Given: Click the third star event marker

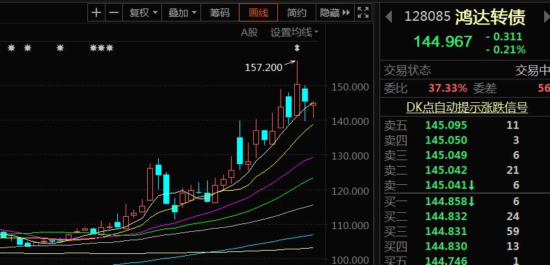Looking at the screenshot, I should click(x=61, y=48).
